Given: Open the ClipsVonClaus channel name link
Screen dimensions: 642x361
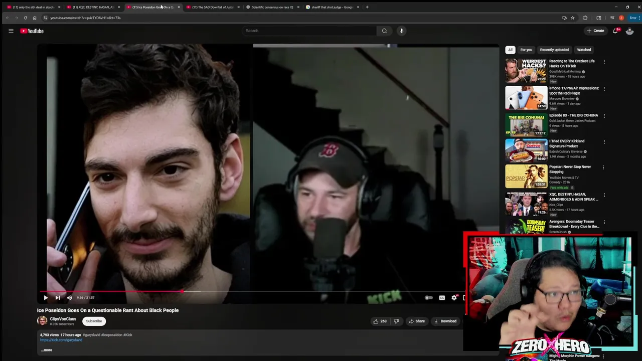Looking at the screenshot, I should pos(63,319).
